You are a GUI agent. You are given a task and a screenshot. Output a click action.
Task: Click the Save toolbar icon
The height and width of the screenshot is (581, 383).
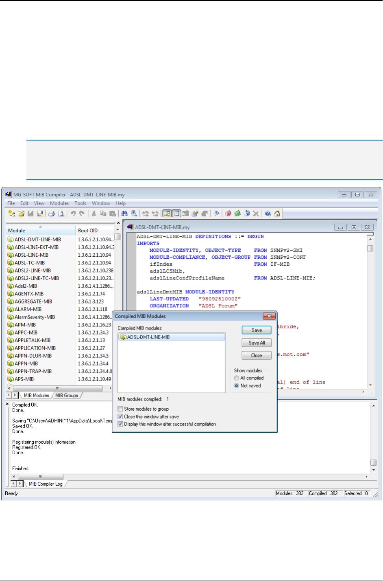(30, 213)
